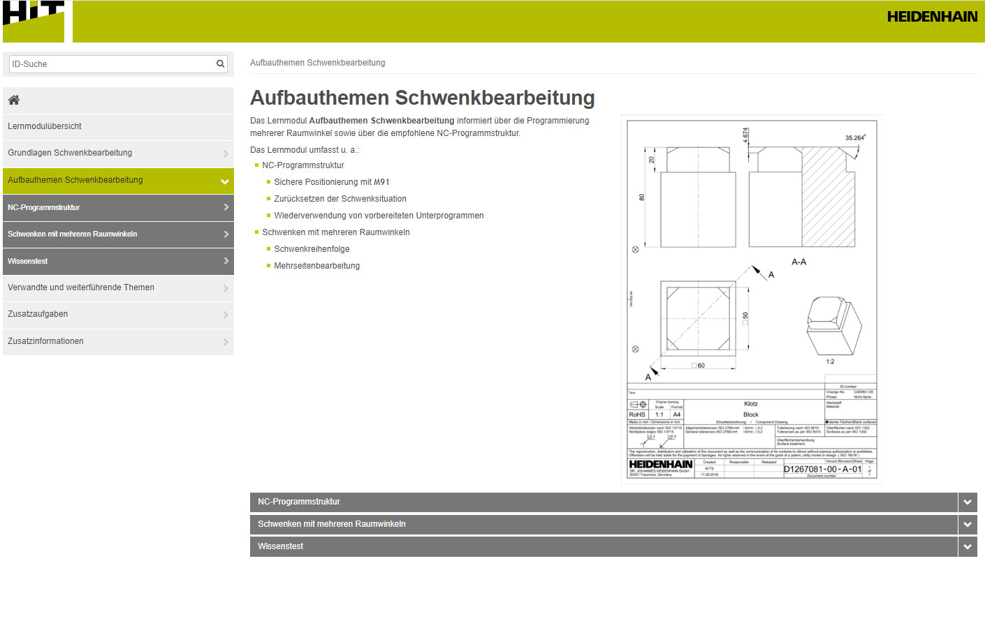Click the Zusatzinformationen sidebar entry
The image size is (985, 628).
pos(46,341)
